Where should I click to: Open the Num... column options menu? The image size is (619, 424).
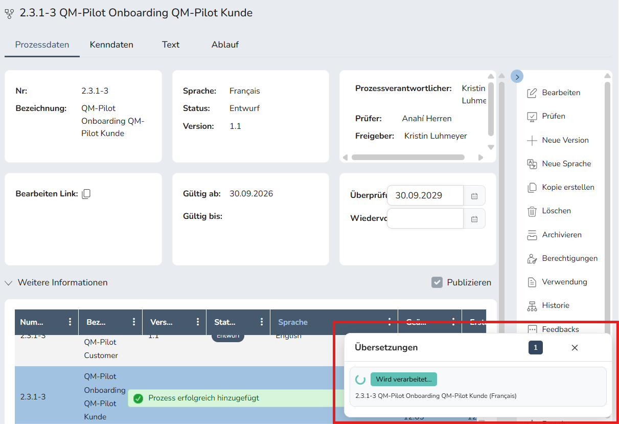[70, 322]
